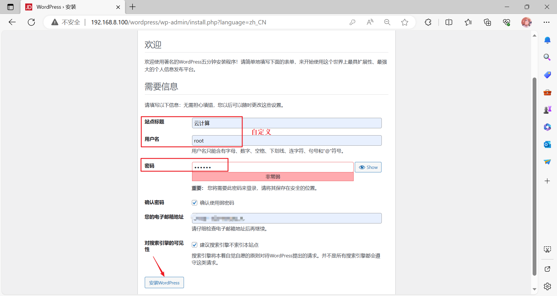The width and height of the screenshot is (557, 296).
Task: Add a new sidebar app
Action: pos(547,181)
